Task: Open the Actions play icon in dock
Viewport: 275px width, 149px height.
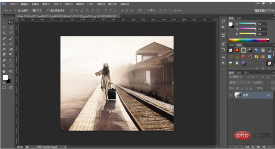Action: pos(223,27)
